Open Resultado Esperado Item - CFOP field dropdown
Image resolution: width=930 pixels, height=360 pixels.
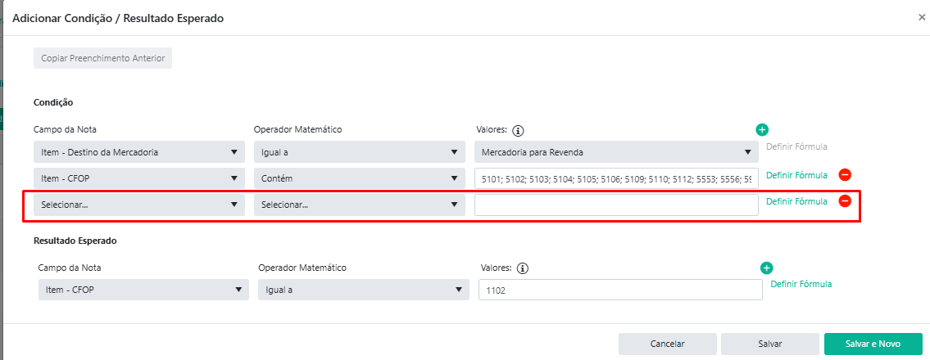click(x=143, y=290)
